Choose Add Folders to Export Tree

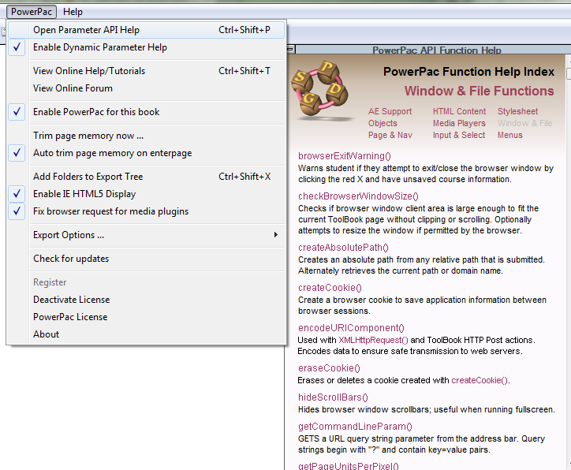point(146,177)
